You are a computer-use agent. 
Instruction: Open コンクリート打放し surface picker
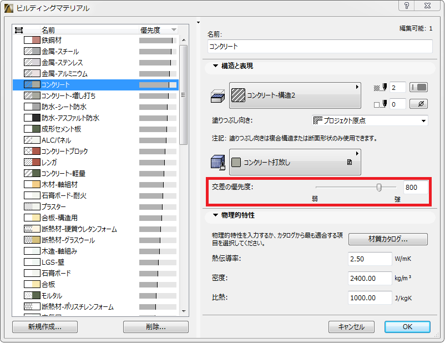(x=295, y=162)
